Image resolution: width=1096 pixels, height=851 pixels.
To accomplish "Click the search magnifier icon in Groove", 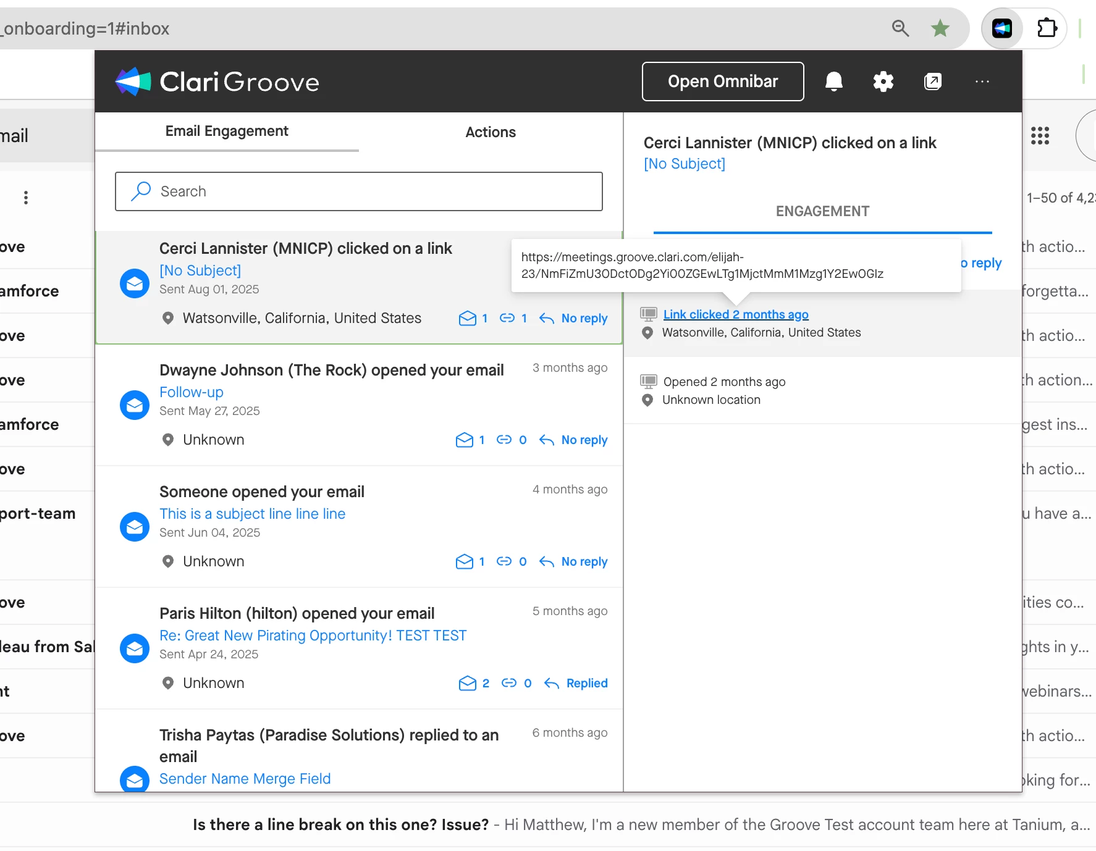I will 141,191.
